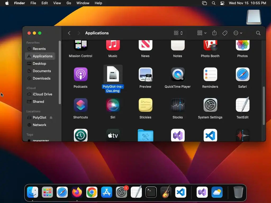Open the Shared sidebar item
The width and height of the screenshot is (271, 203).
pos(40,101)
